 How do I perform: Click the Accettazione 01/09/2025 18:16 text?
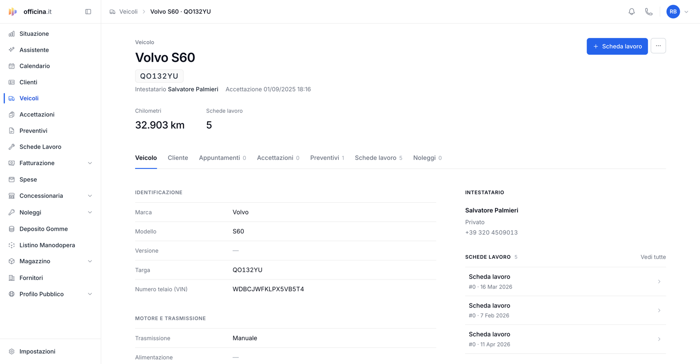268,89
